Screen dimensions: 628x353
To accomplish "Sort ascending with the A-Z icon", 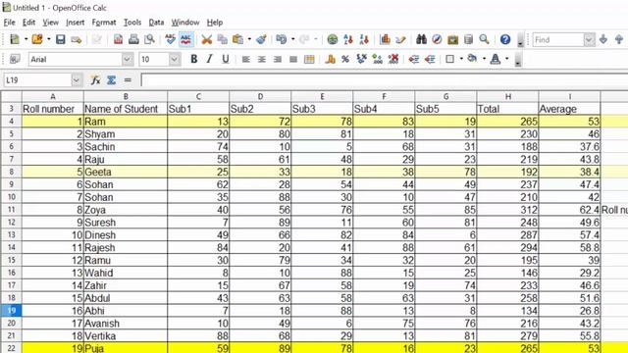I will click(348, 39).
